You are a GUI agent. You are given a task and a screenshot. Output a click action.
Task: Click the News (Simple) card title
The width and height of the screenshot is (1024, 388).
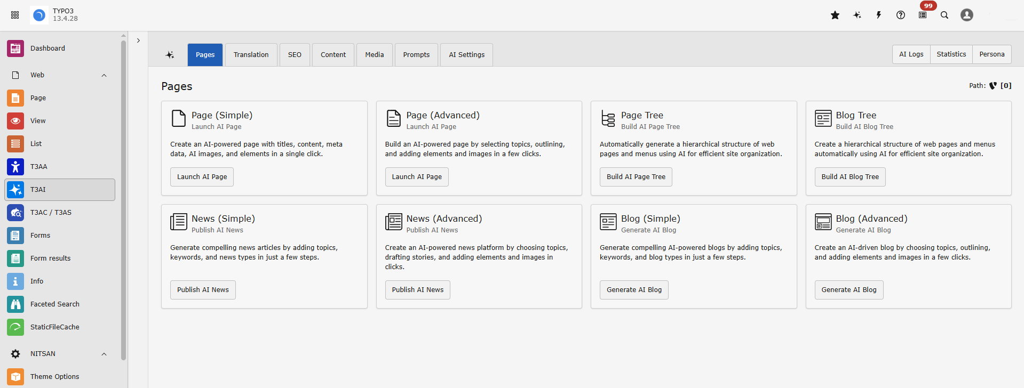click(x=224, y=219)
